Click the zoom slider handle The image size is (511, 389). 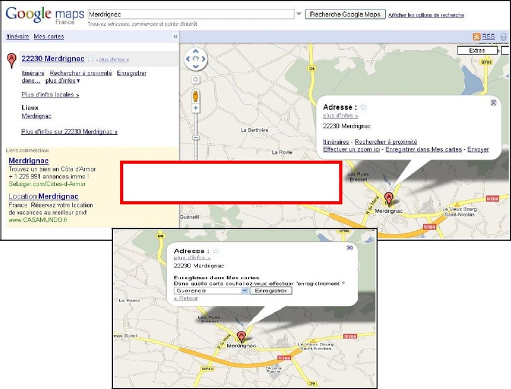pyautogui.click(x=196, y=138)
